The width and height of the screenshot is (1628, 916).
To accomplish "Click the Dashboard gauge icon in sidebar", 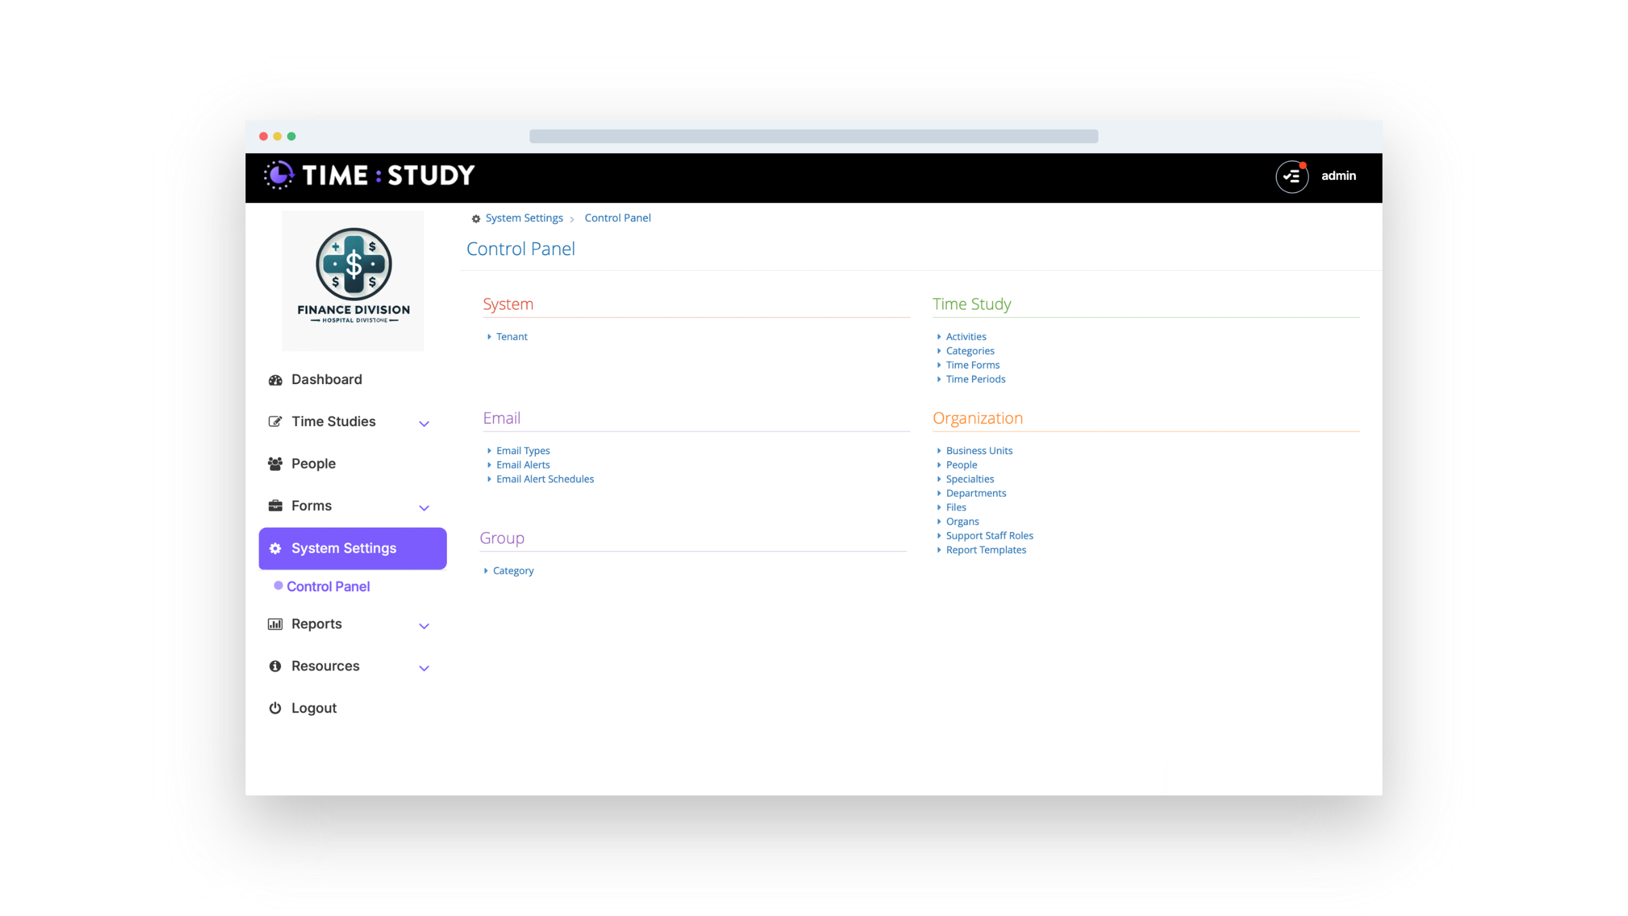I will [x=275, y=380].
